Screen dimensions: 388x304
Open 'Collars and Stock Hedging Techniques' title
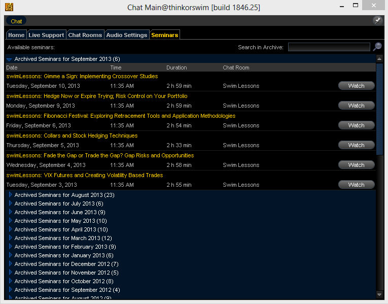(x=72, y=136)
